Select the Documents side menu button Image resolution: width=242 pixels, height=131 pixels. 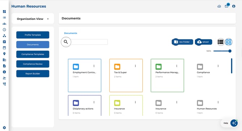click(x=33, y=45)
